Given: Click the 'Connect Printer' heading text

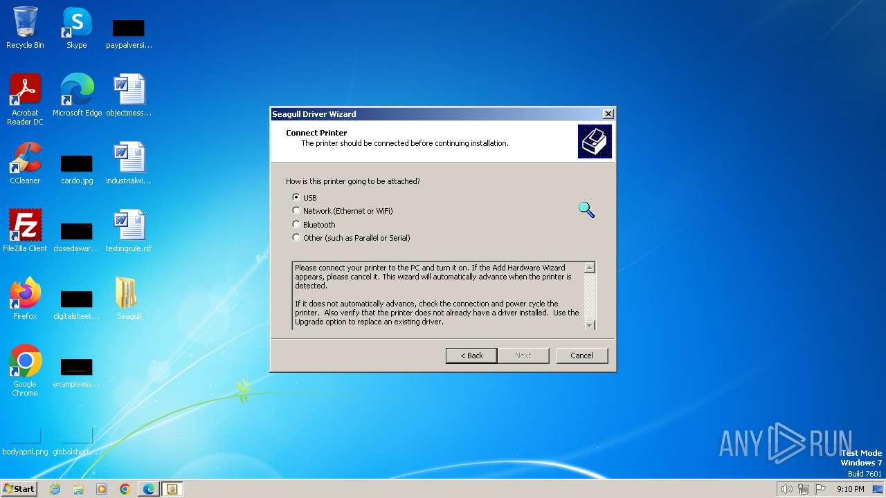Looking at the screenshot, I should pos(316,133).
